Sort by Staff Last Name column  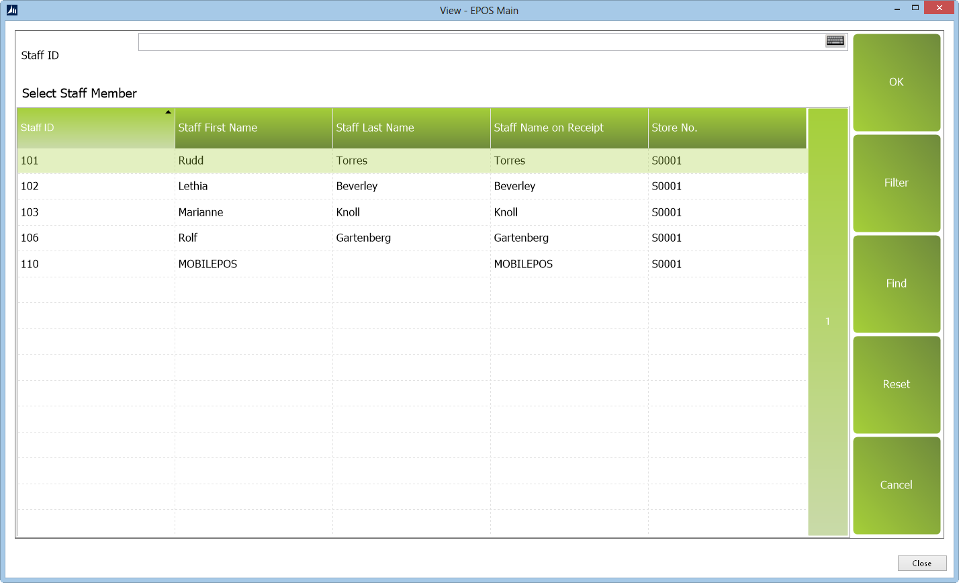coord(411,128)
